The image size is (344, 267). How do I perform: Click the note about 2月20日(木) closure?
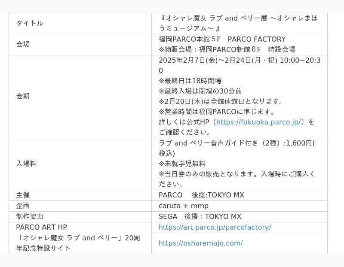click(221, 101)
